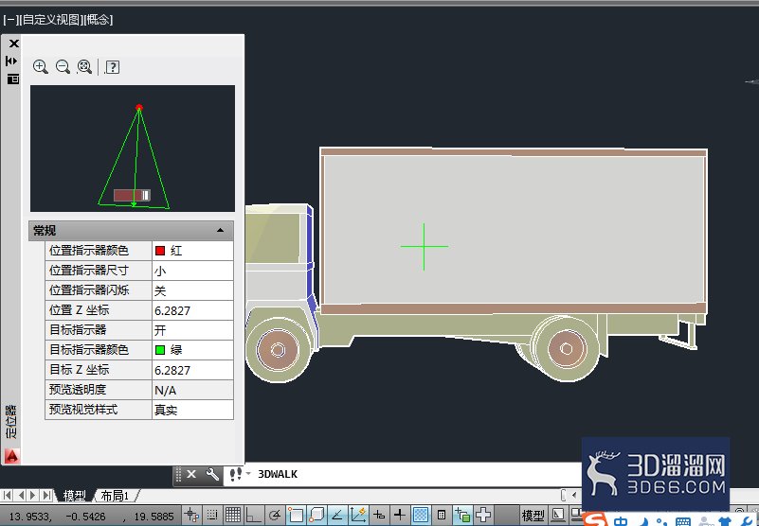
Task: Open the locator panel help icon
Action: click(x=113, y=67)
